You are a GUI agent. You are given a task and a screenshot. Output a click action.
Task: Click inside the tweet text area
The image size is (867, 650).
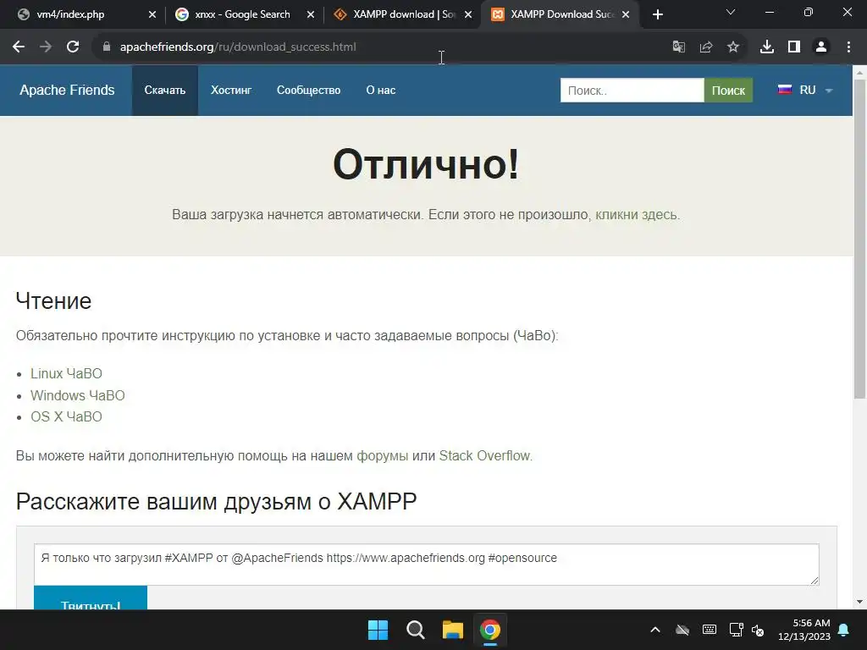[x=427, y=565]
